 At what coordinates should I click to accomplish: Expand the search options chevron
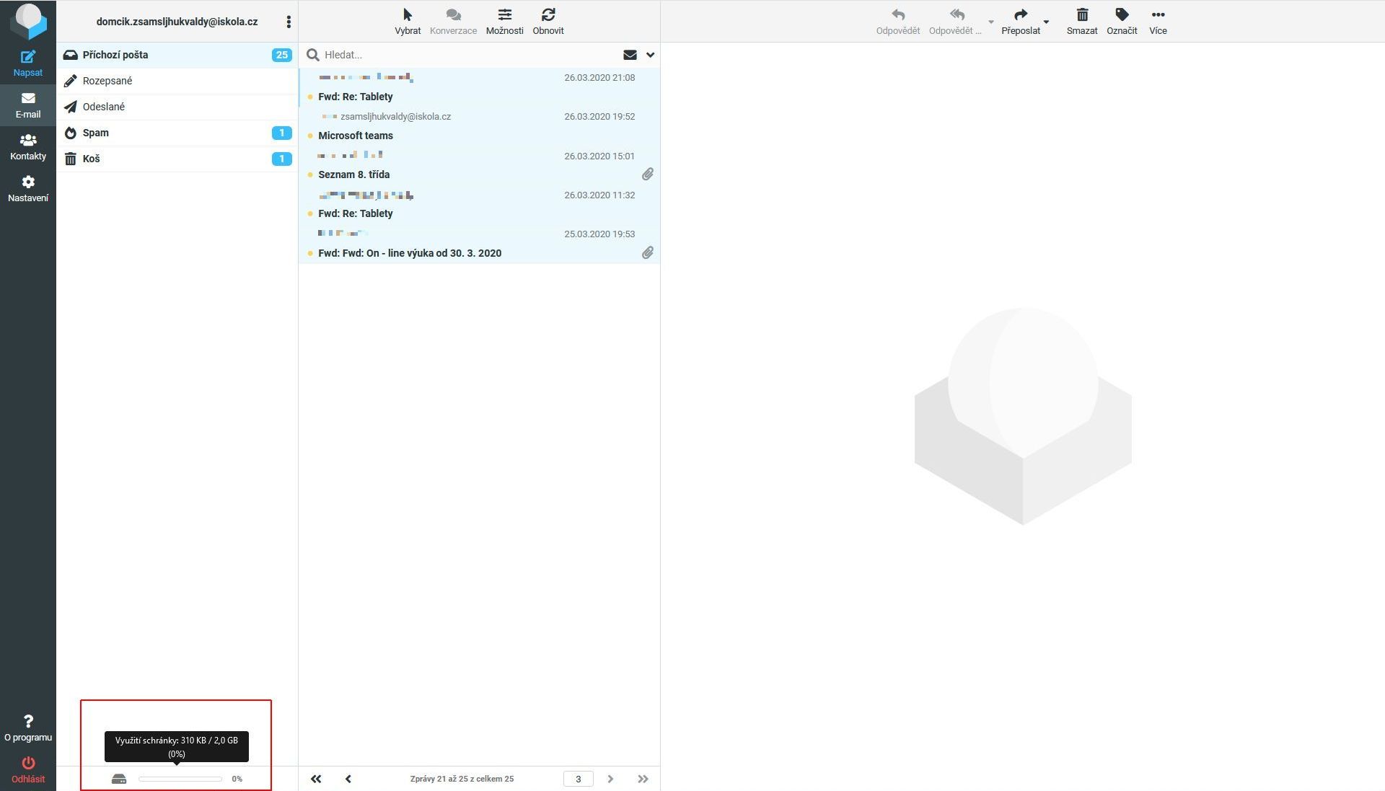point(650,55)
